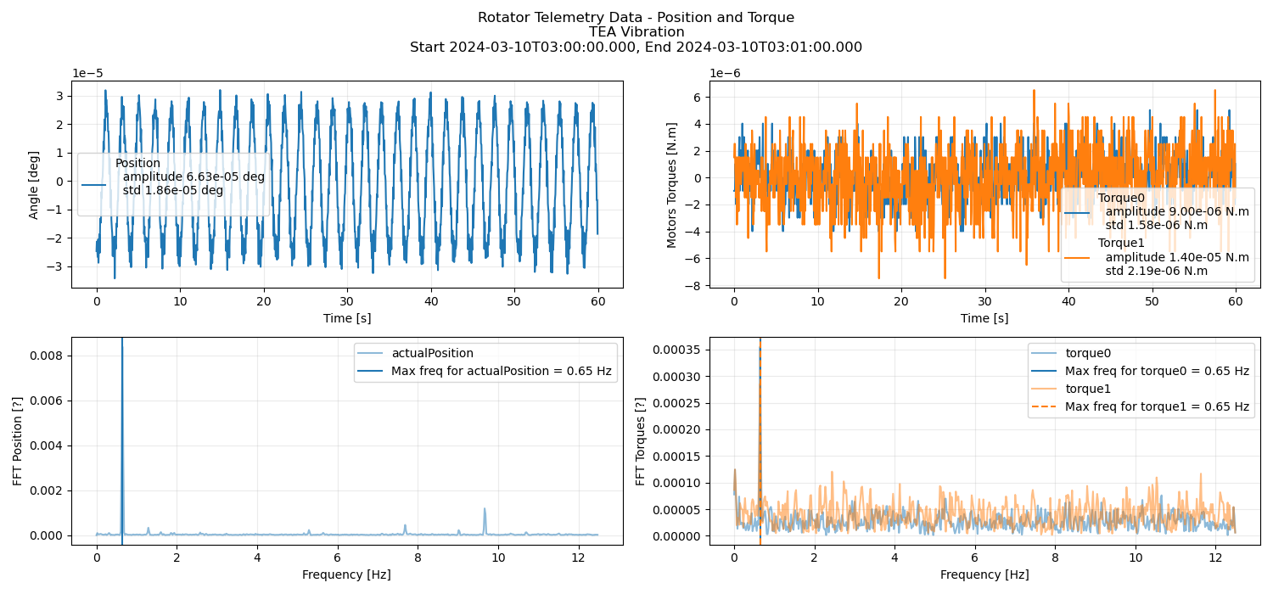Click "amplitude 9.00e-06 N.m" legend text

(1177, 212)
